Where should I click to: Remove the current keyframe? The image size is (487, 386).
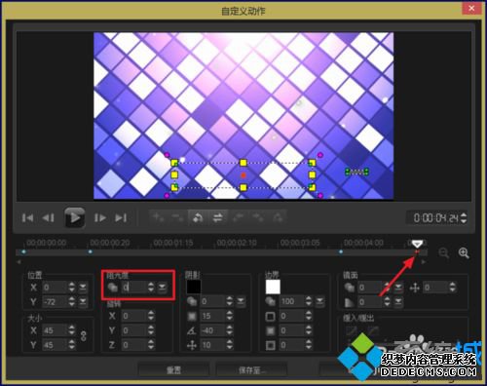click(178, 217)
